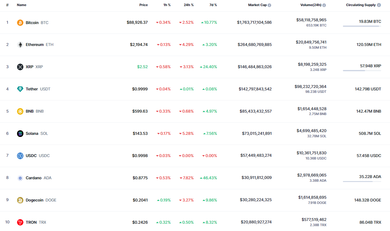Sort by the 24h % column header
The image size is (390, 231).
[188, 5]
